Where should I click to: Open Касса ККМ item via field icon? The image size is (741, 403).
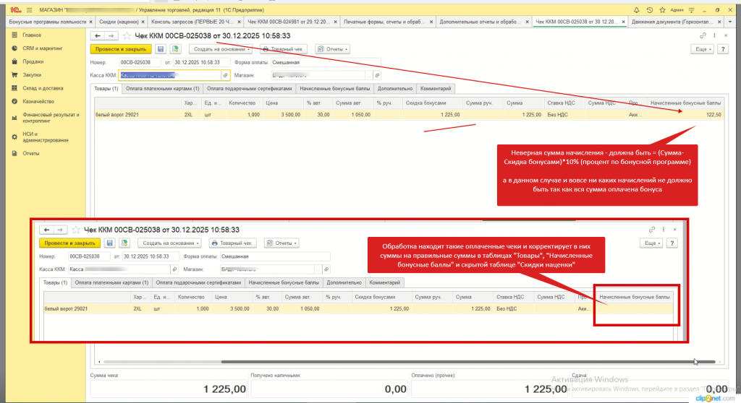226,76
